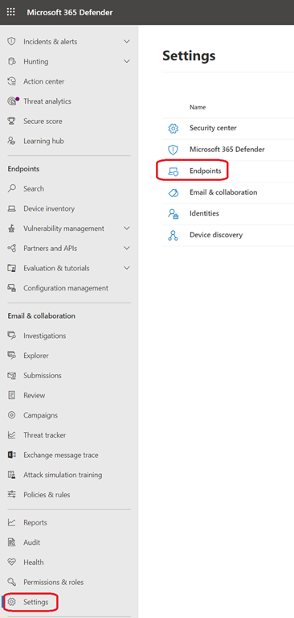Click the Policies & rules sliders icon
Screen dimensions: 294x618
point(11,495)
